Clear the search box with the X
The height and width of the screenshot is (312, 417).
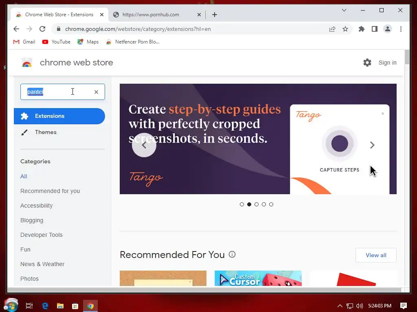(x=96, y=92)
